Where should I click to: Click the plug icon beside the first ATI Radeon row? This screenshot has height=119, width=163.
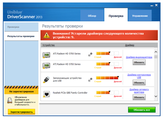(x=90, y=55)
